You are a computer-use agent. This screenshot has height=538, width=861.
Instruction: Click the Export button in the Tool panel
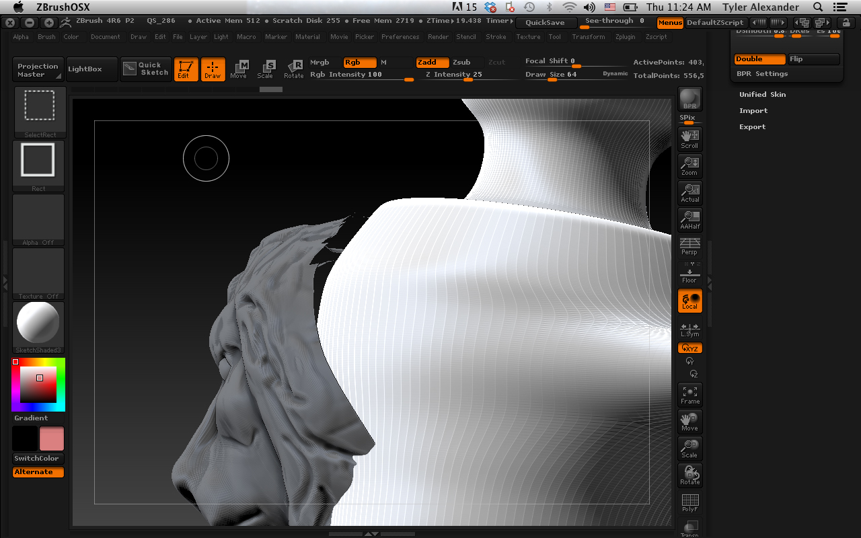coord(752,126)
